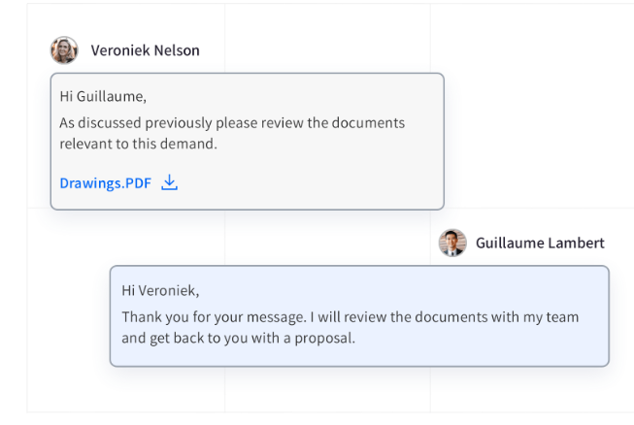Open the Drawings.PDF attachment link

pos(106,182)
